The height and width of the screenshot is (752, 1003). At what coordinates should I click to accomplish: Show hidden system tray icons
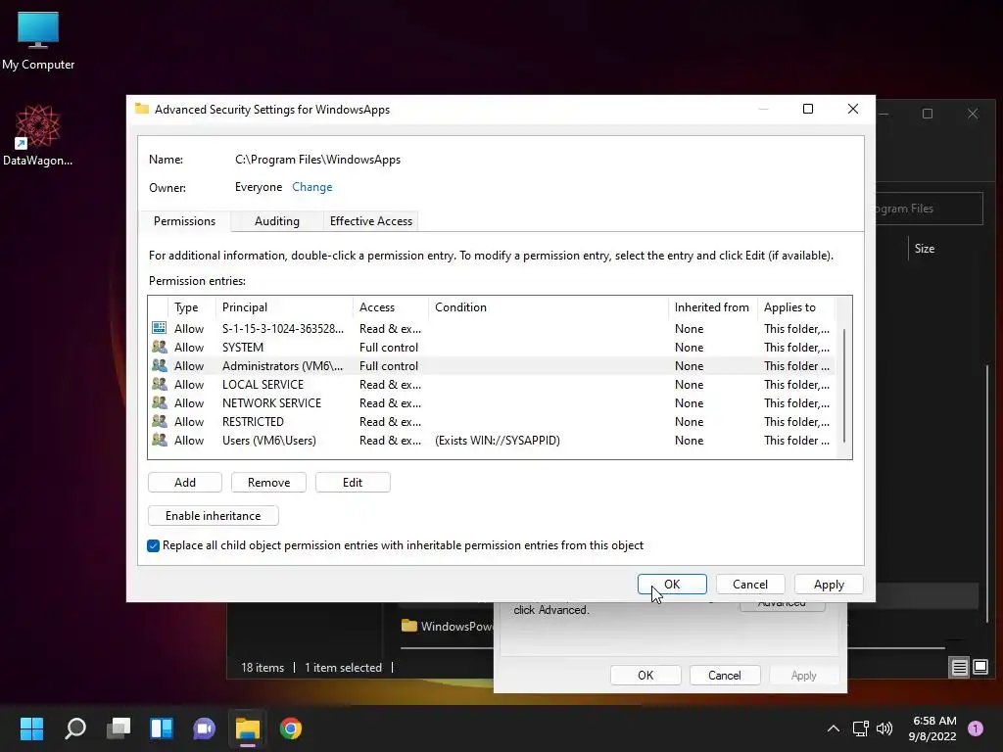834,728
